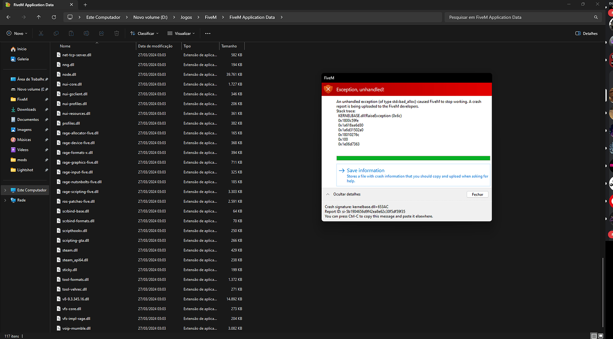Rename a file using the Rename icon
Image resolution: width=613 pixels, height=339 pixels.
(x=86, y=33)
